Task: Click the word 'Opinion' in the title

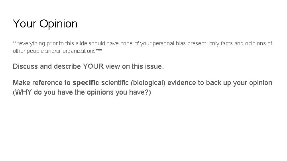Action: (58, 24)
